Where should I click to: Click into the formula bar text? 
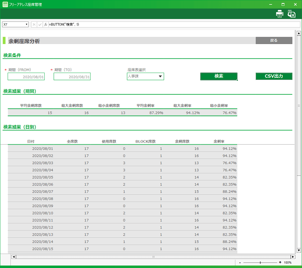[172, 24]
